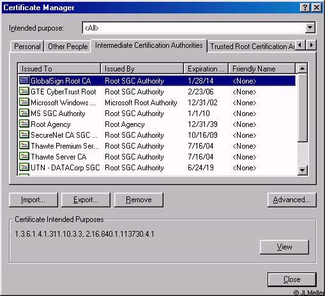Click the MS SGC Authority certificate icon
Viewport: 325px width, 296px height.
24,113
